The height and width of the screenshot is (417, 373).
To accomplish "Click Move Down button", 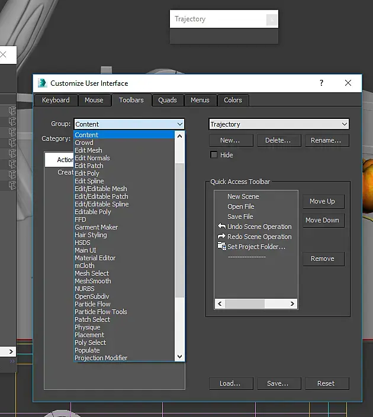I will coord(323,220).
